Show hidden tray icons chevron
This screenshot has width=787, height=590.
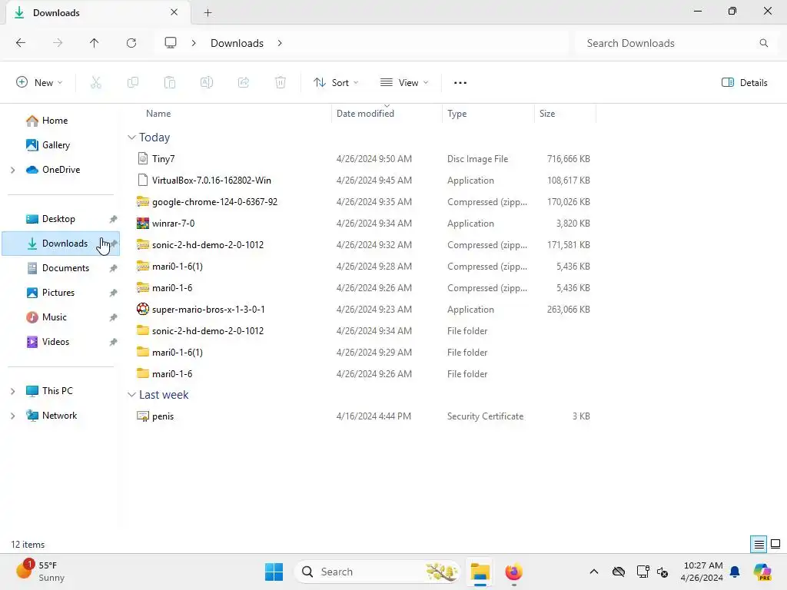click(x=594, y=572)
